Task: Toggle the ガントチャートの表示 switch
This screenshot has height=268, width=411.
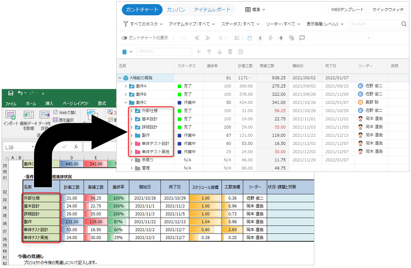Action: [124, 38]
